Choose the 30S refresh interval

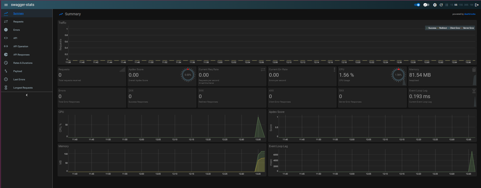point(466,5)
